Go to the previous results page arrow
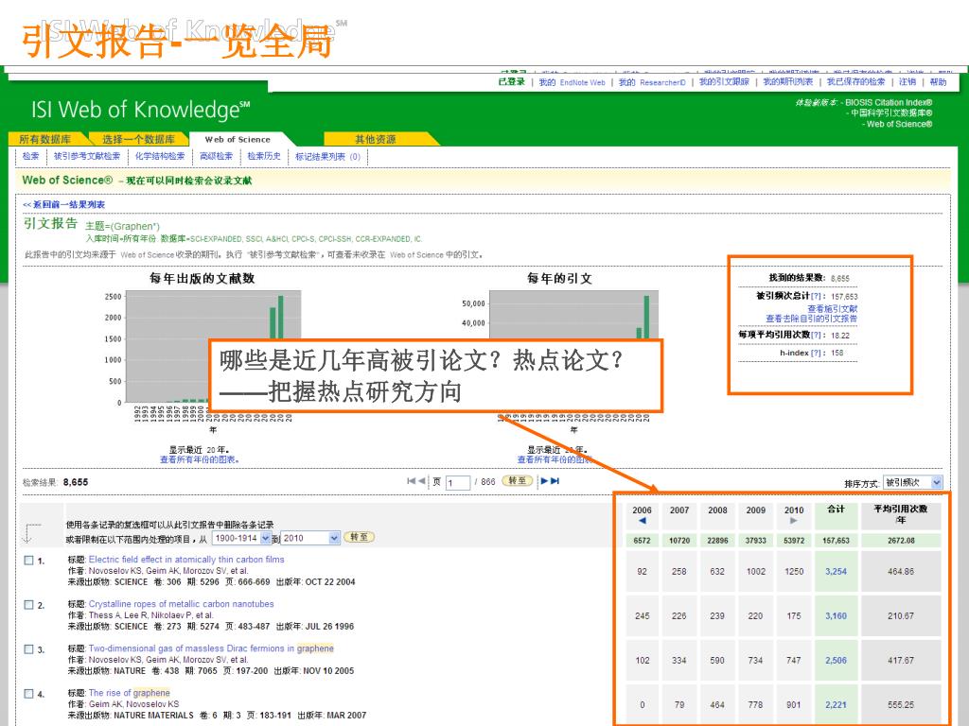Screen dimensions: 969x726 coord(421,481)
